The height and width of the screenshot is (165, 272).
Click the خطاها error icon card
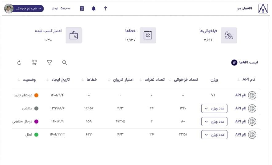click(x=148, y=35)
